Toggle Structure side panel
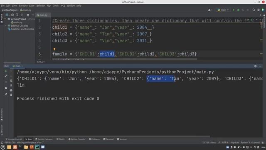 click(x=2, y=130)
